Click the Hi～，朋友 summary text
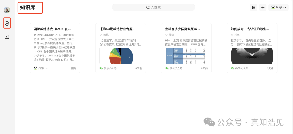 click(186, 42)
